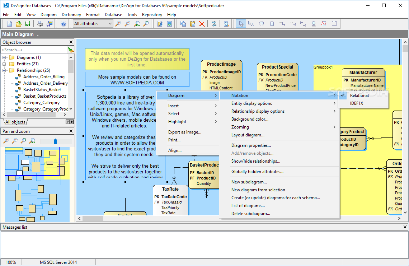Create a new model with New icon
409x266 pixels.
(9, 24)
